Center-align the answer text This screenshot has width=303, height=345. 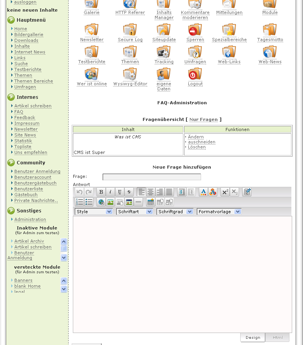coord(151,192)
